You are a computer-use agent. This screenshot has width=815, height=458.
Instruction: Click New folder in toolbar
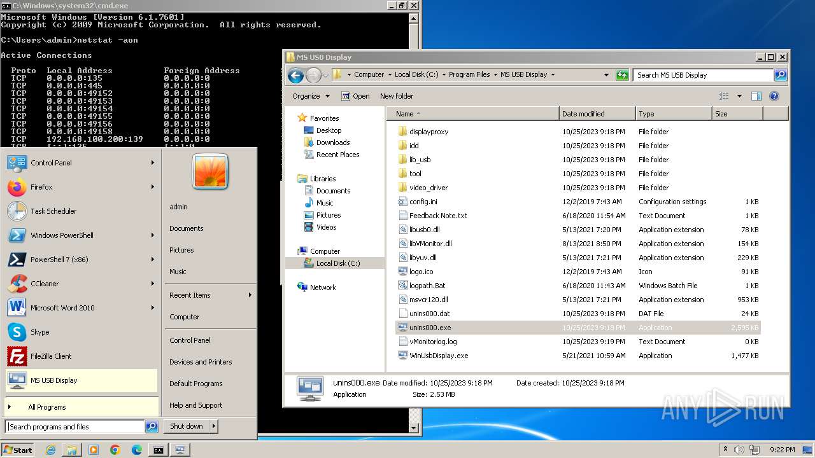point(397,96)
